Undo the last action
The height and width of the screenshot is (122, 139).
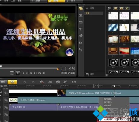tap(24, 82)
